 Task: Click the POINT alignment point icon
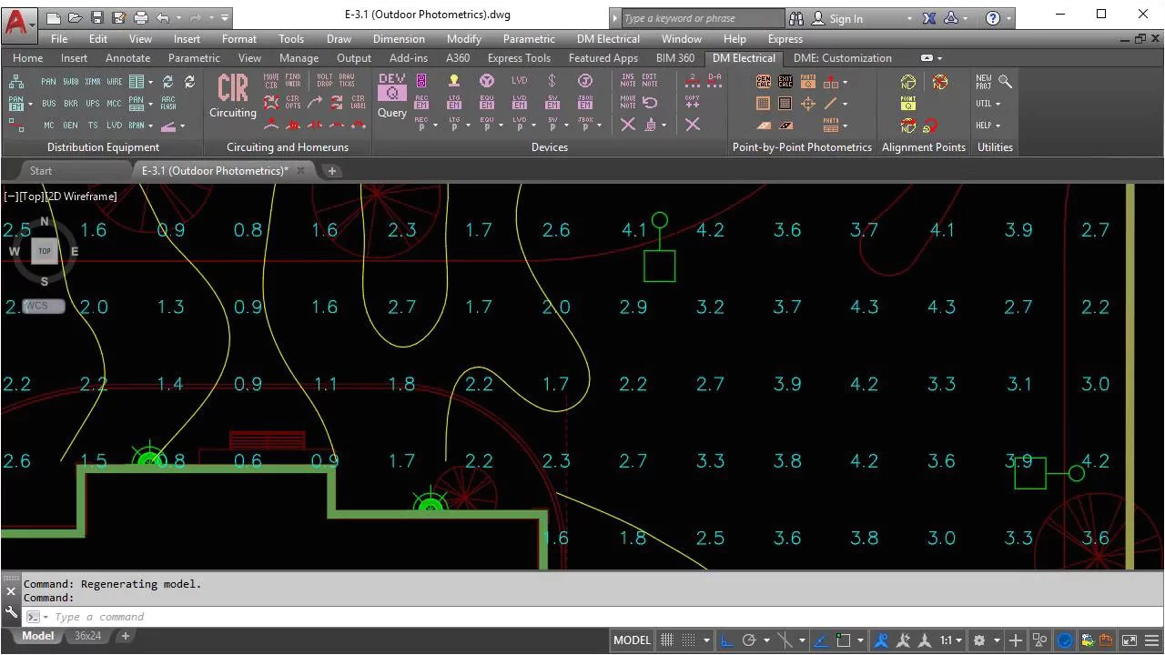click(x=907, y=103)
